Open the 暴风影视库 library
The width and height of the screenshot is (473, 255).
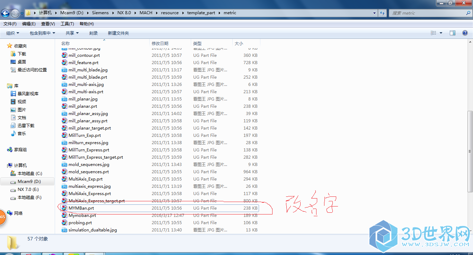28,94
